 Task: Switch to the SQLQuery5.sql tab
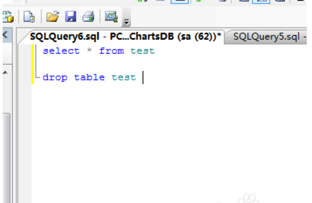(x=268, y=37)
